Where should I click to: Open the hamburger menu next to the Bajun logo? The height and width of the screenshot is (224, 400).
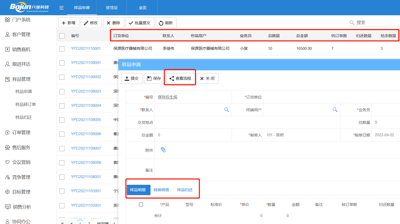pyautogui.click(x=61, y=7)
